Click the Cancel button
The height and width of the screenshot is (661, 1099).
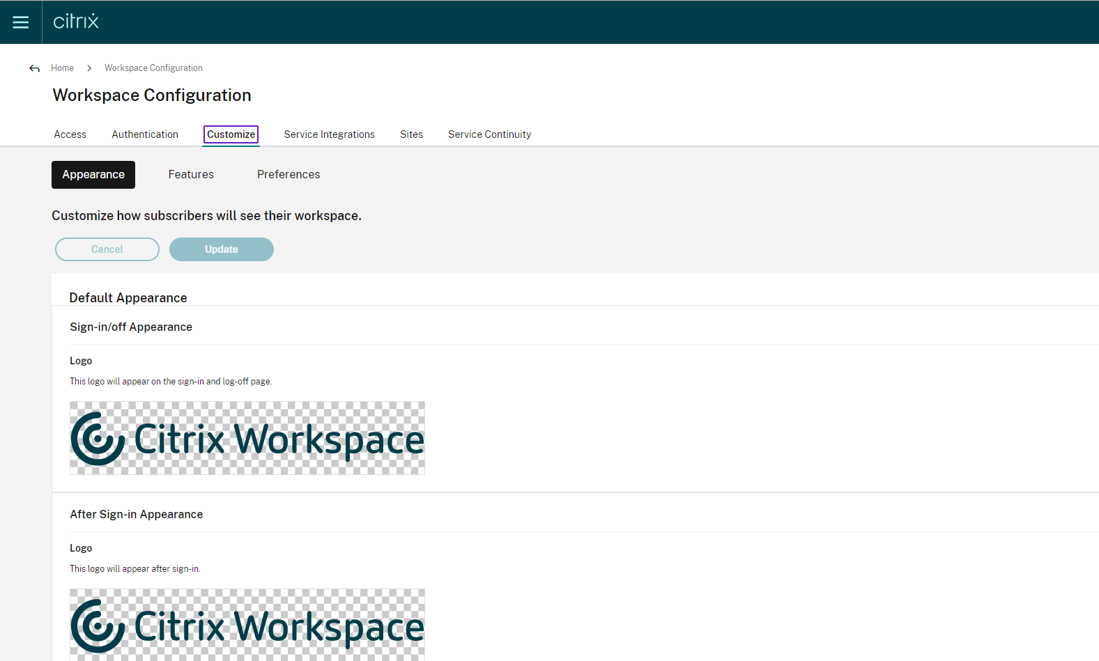[x=107, y=249]
